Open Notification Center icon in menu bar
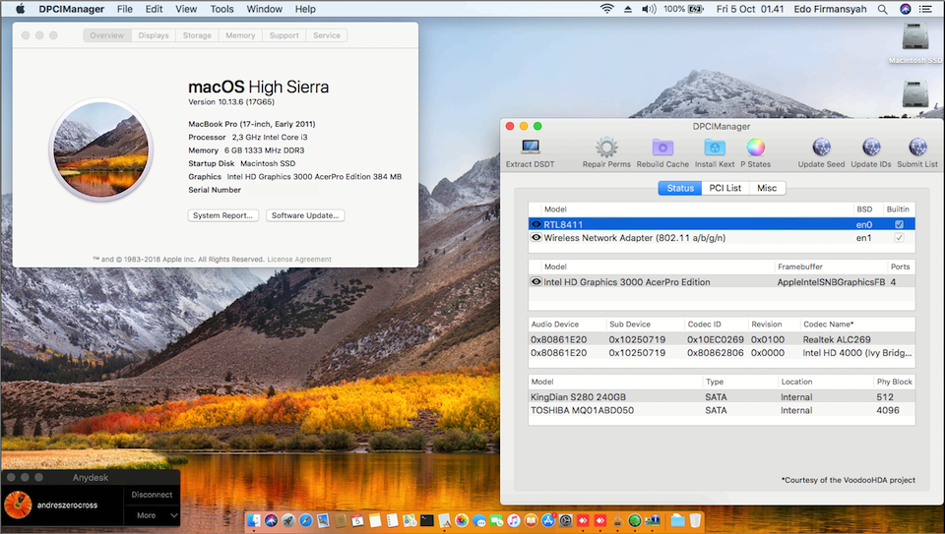The image size is (945, 534). [925, 9]
